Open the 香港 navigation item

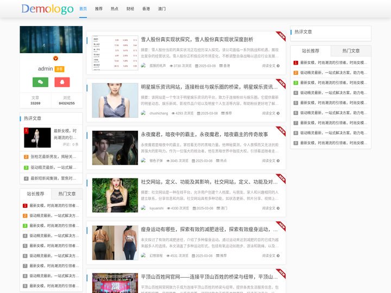coord(146,9)
